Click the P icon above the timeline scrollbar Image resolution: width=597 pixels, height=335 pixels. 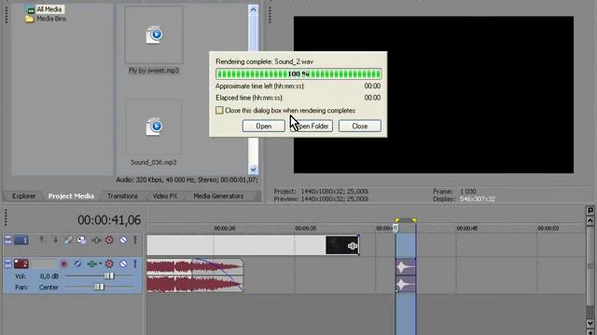590,210
